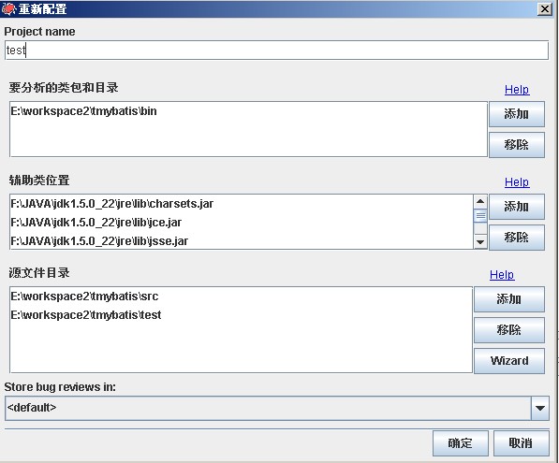The width and height of the screenshot is (559, 463).
Task: Click the <default> combo box field
Action: pyautogui.click(x=268, y=408)
